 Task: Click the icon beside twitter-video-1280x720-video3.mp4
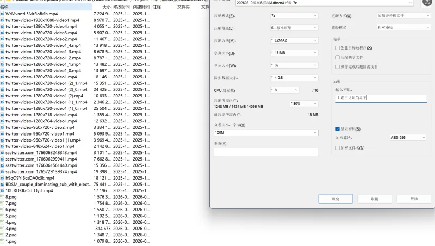2,33
